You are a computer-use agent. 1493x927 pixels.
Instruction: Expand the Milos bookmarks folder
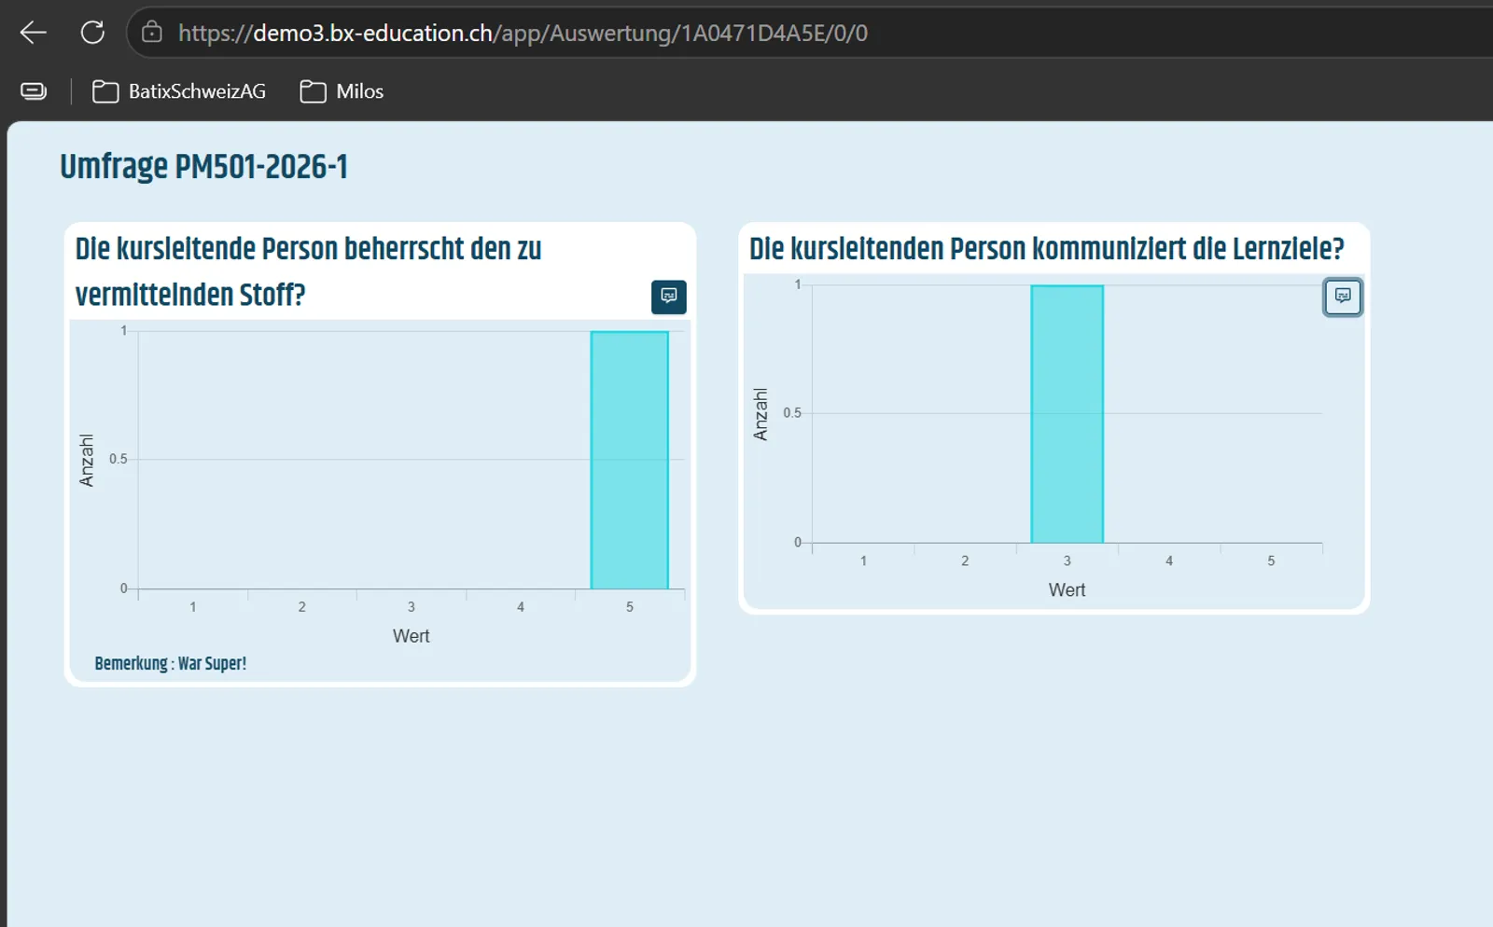pos(342,91)
